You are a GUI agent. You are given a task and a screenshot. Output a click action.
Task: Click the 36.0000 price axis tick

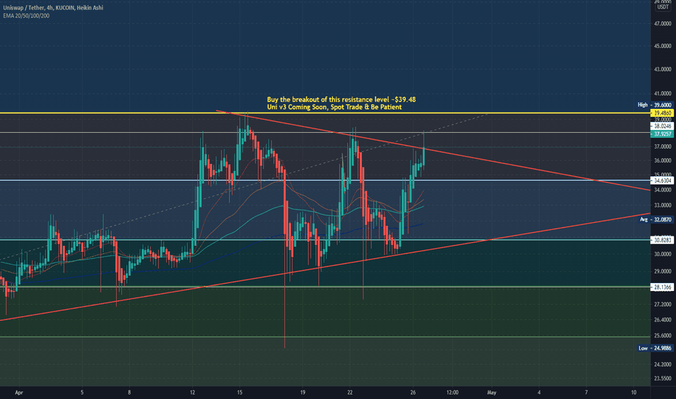[x=663, y=160]
